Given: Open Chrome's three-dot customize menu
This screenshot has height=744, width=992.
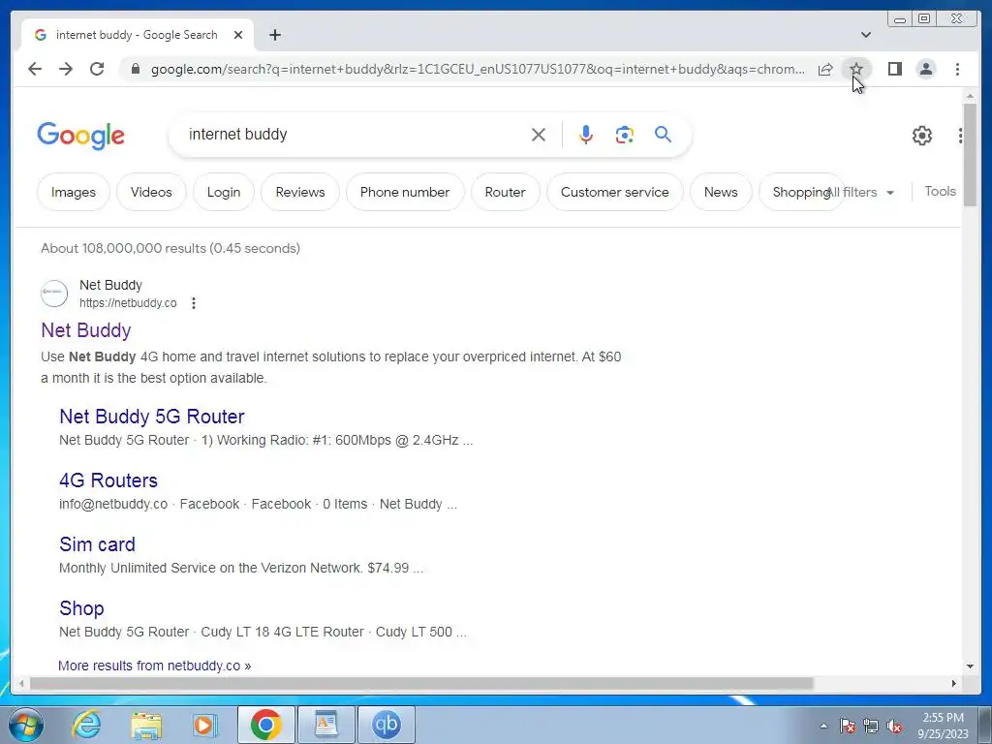Looking at the screenshot, I should (x=957, y=69).
